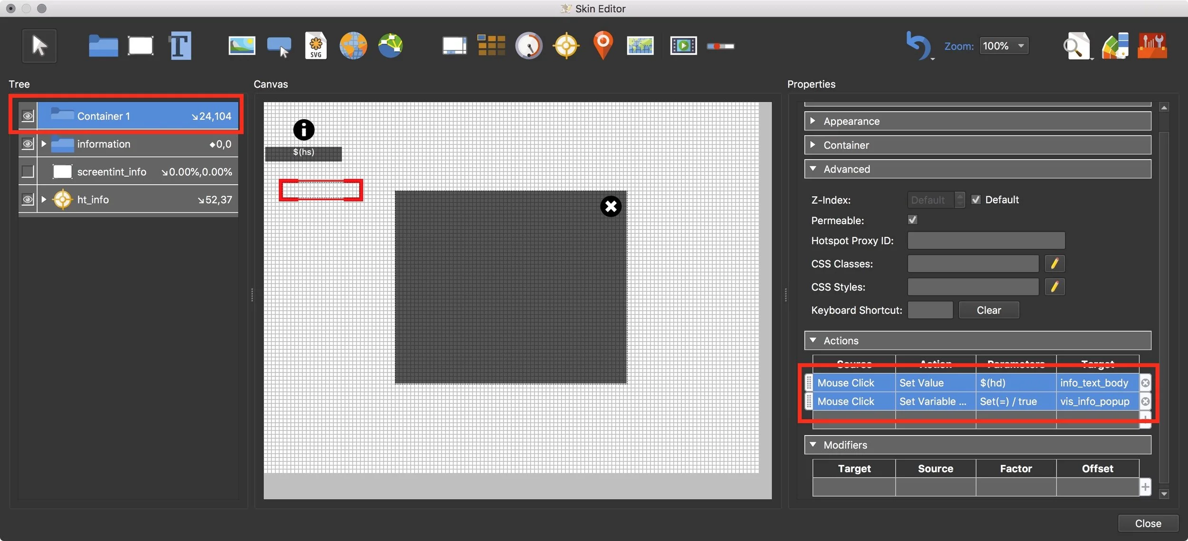Toggle the Permeable checkbox

coord(912,219)
